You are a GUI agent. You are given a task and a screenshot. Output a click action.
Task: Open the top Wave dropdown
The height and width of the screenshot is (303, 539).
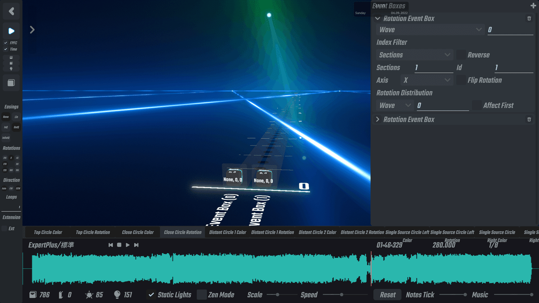click(430, 30)
